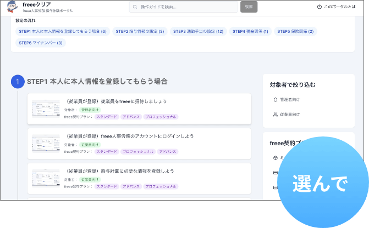
Task: Click the help icon beside このポータルとは
Action: [320, 7]
